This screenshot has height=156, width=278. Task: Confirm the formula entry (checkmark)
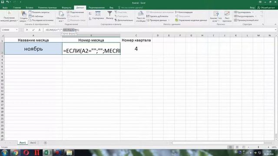(33, 30)
